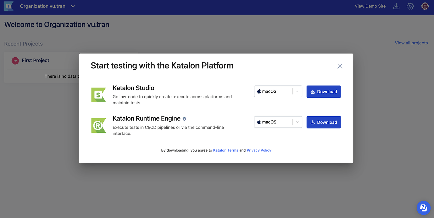
Task: Download Katalon Studio for macOS
Action: (324, 91)
